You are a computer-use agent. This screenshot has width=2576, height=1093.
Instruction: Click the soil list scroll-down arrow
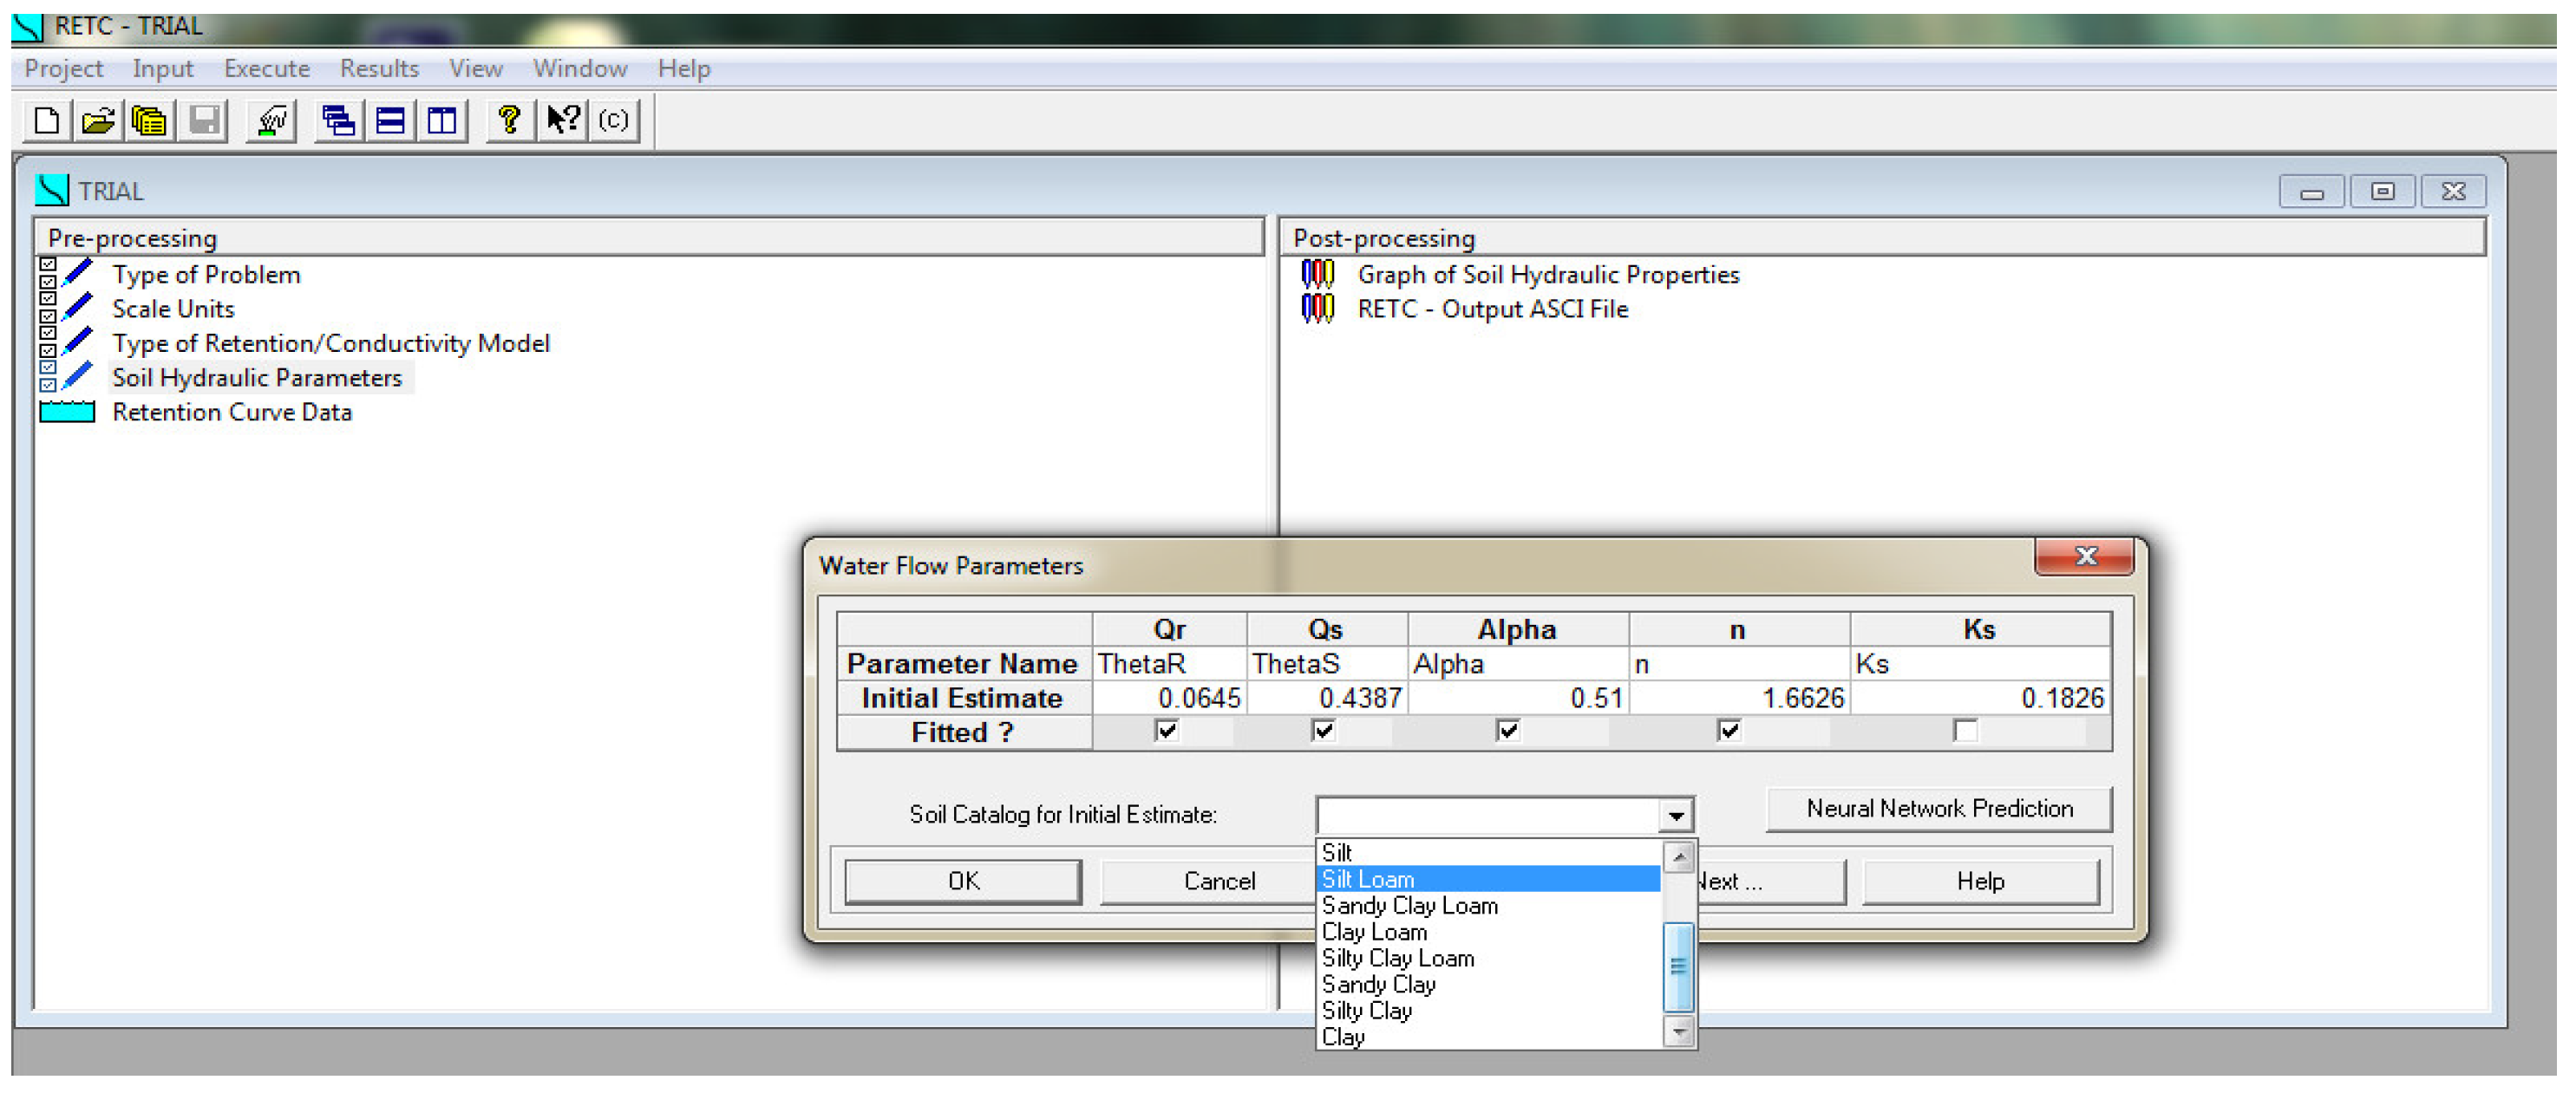click(1679, 1030)
